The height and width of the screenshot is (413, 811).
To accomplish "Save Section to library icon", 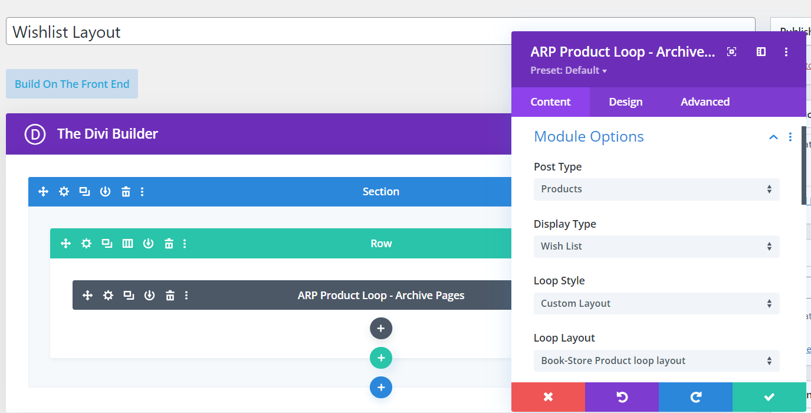I will (x=105, y=192).
